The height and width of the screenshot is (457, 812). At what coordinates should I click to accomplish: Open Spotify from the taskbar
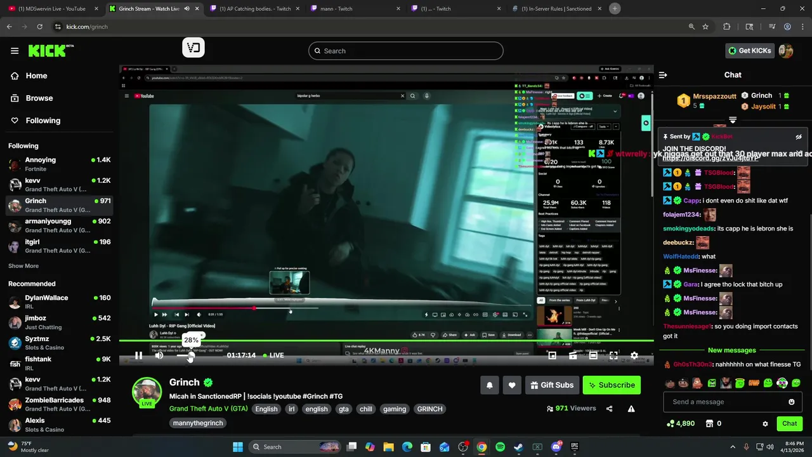click(x=500, y=447)
